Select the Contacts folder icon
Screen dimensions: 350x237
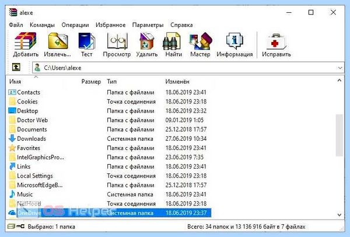pos(12,92)
